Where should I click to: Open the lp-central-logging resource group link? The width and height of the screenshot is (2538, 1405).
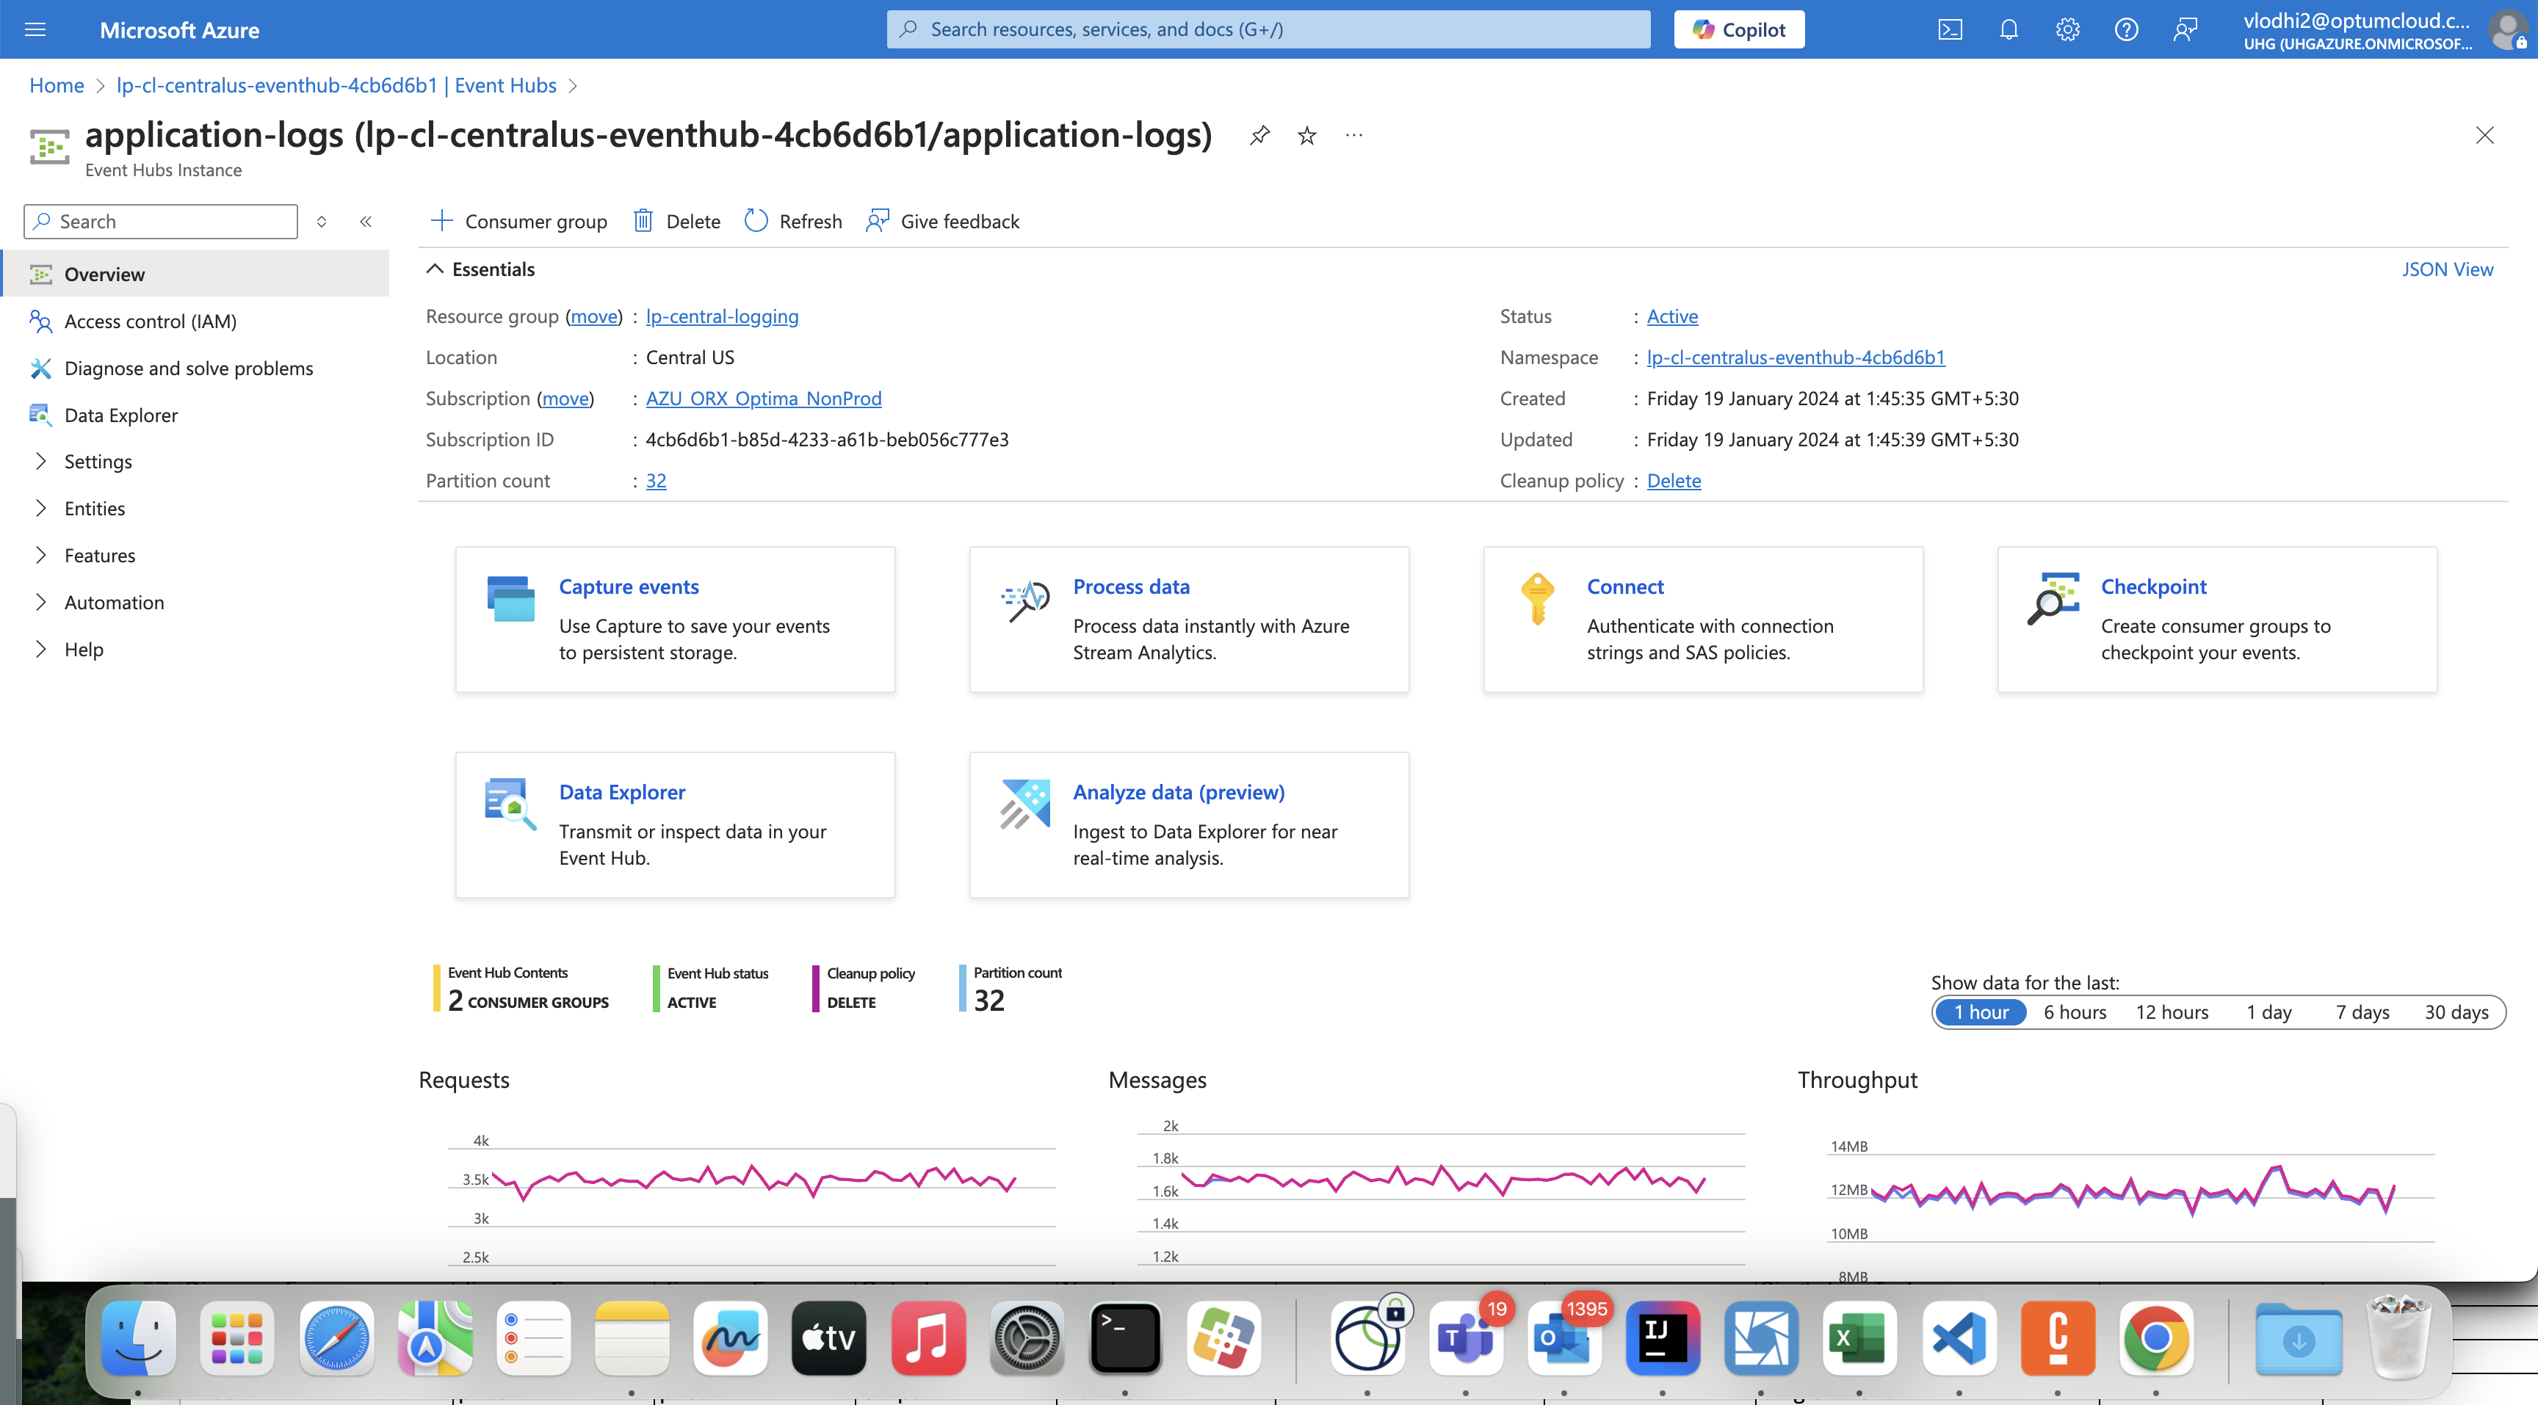point(722,317)
